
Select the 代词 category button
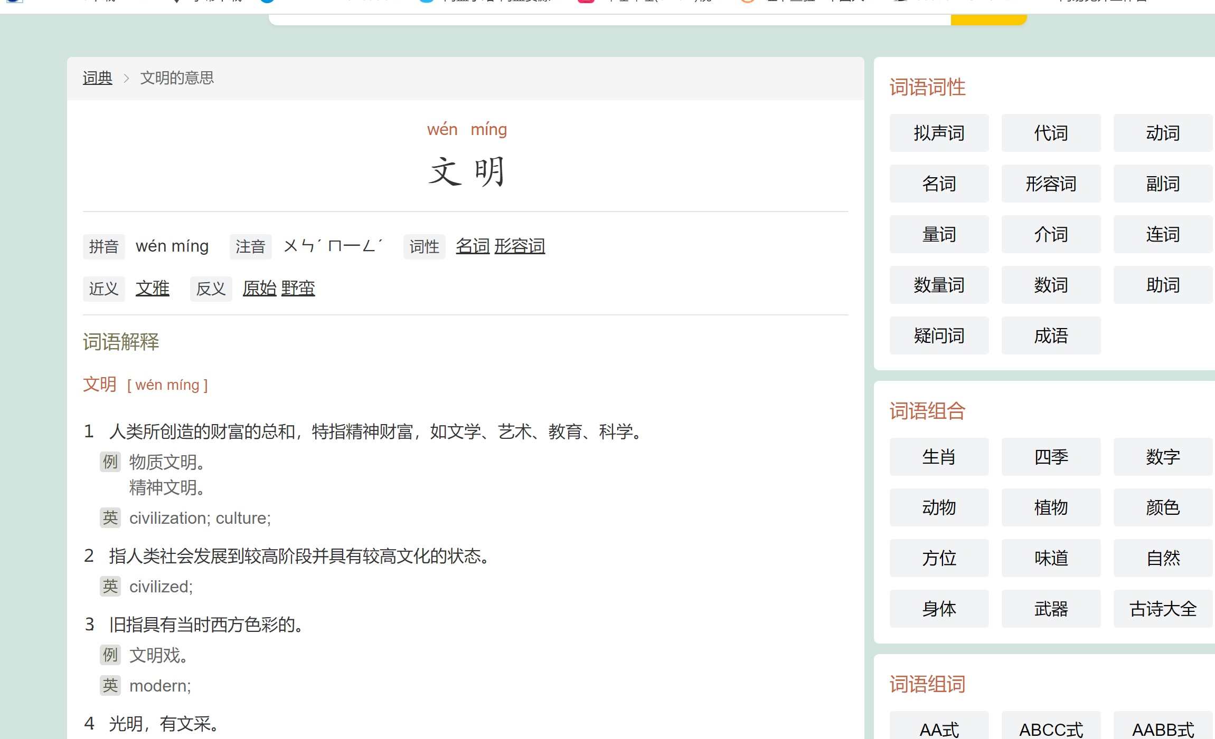pos(1051,133)
